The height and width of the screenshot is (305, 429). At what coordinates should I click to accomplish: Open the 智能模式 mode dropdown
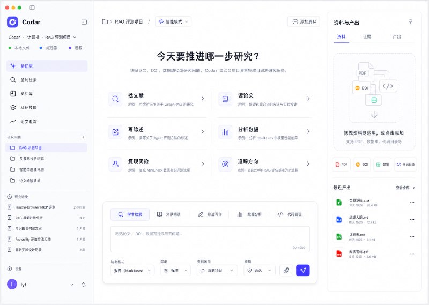click(x=173, y=21)
